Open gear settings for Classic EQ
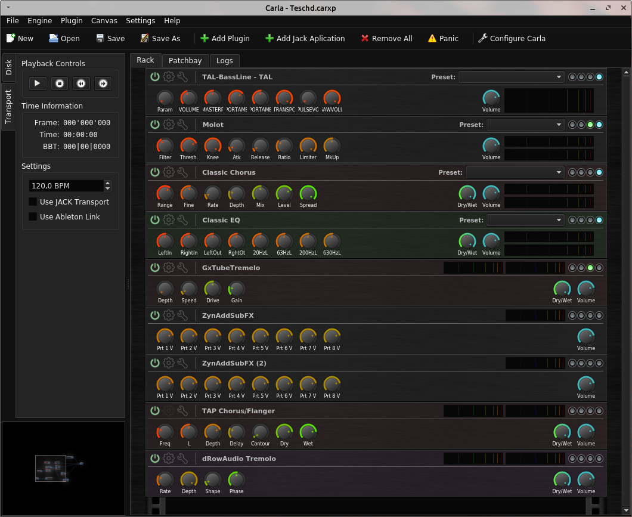Image resolution: width=632 pixels, height=517 pixels. point(169,220)
